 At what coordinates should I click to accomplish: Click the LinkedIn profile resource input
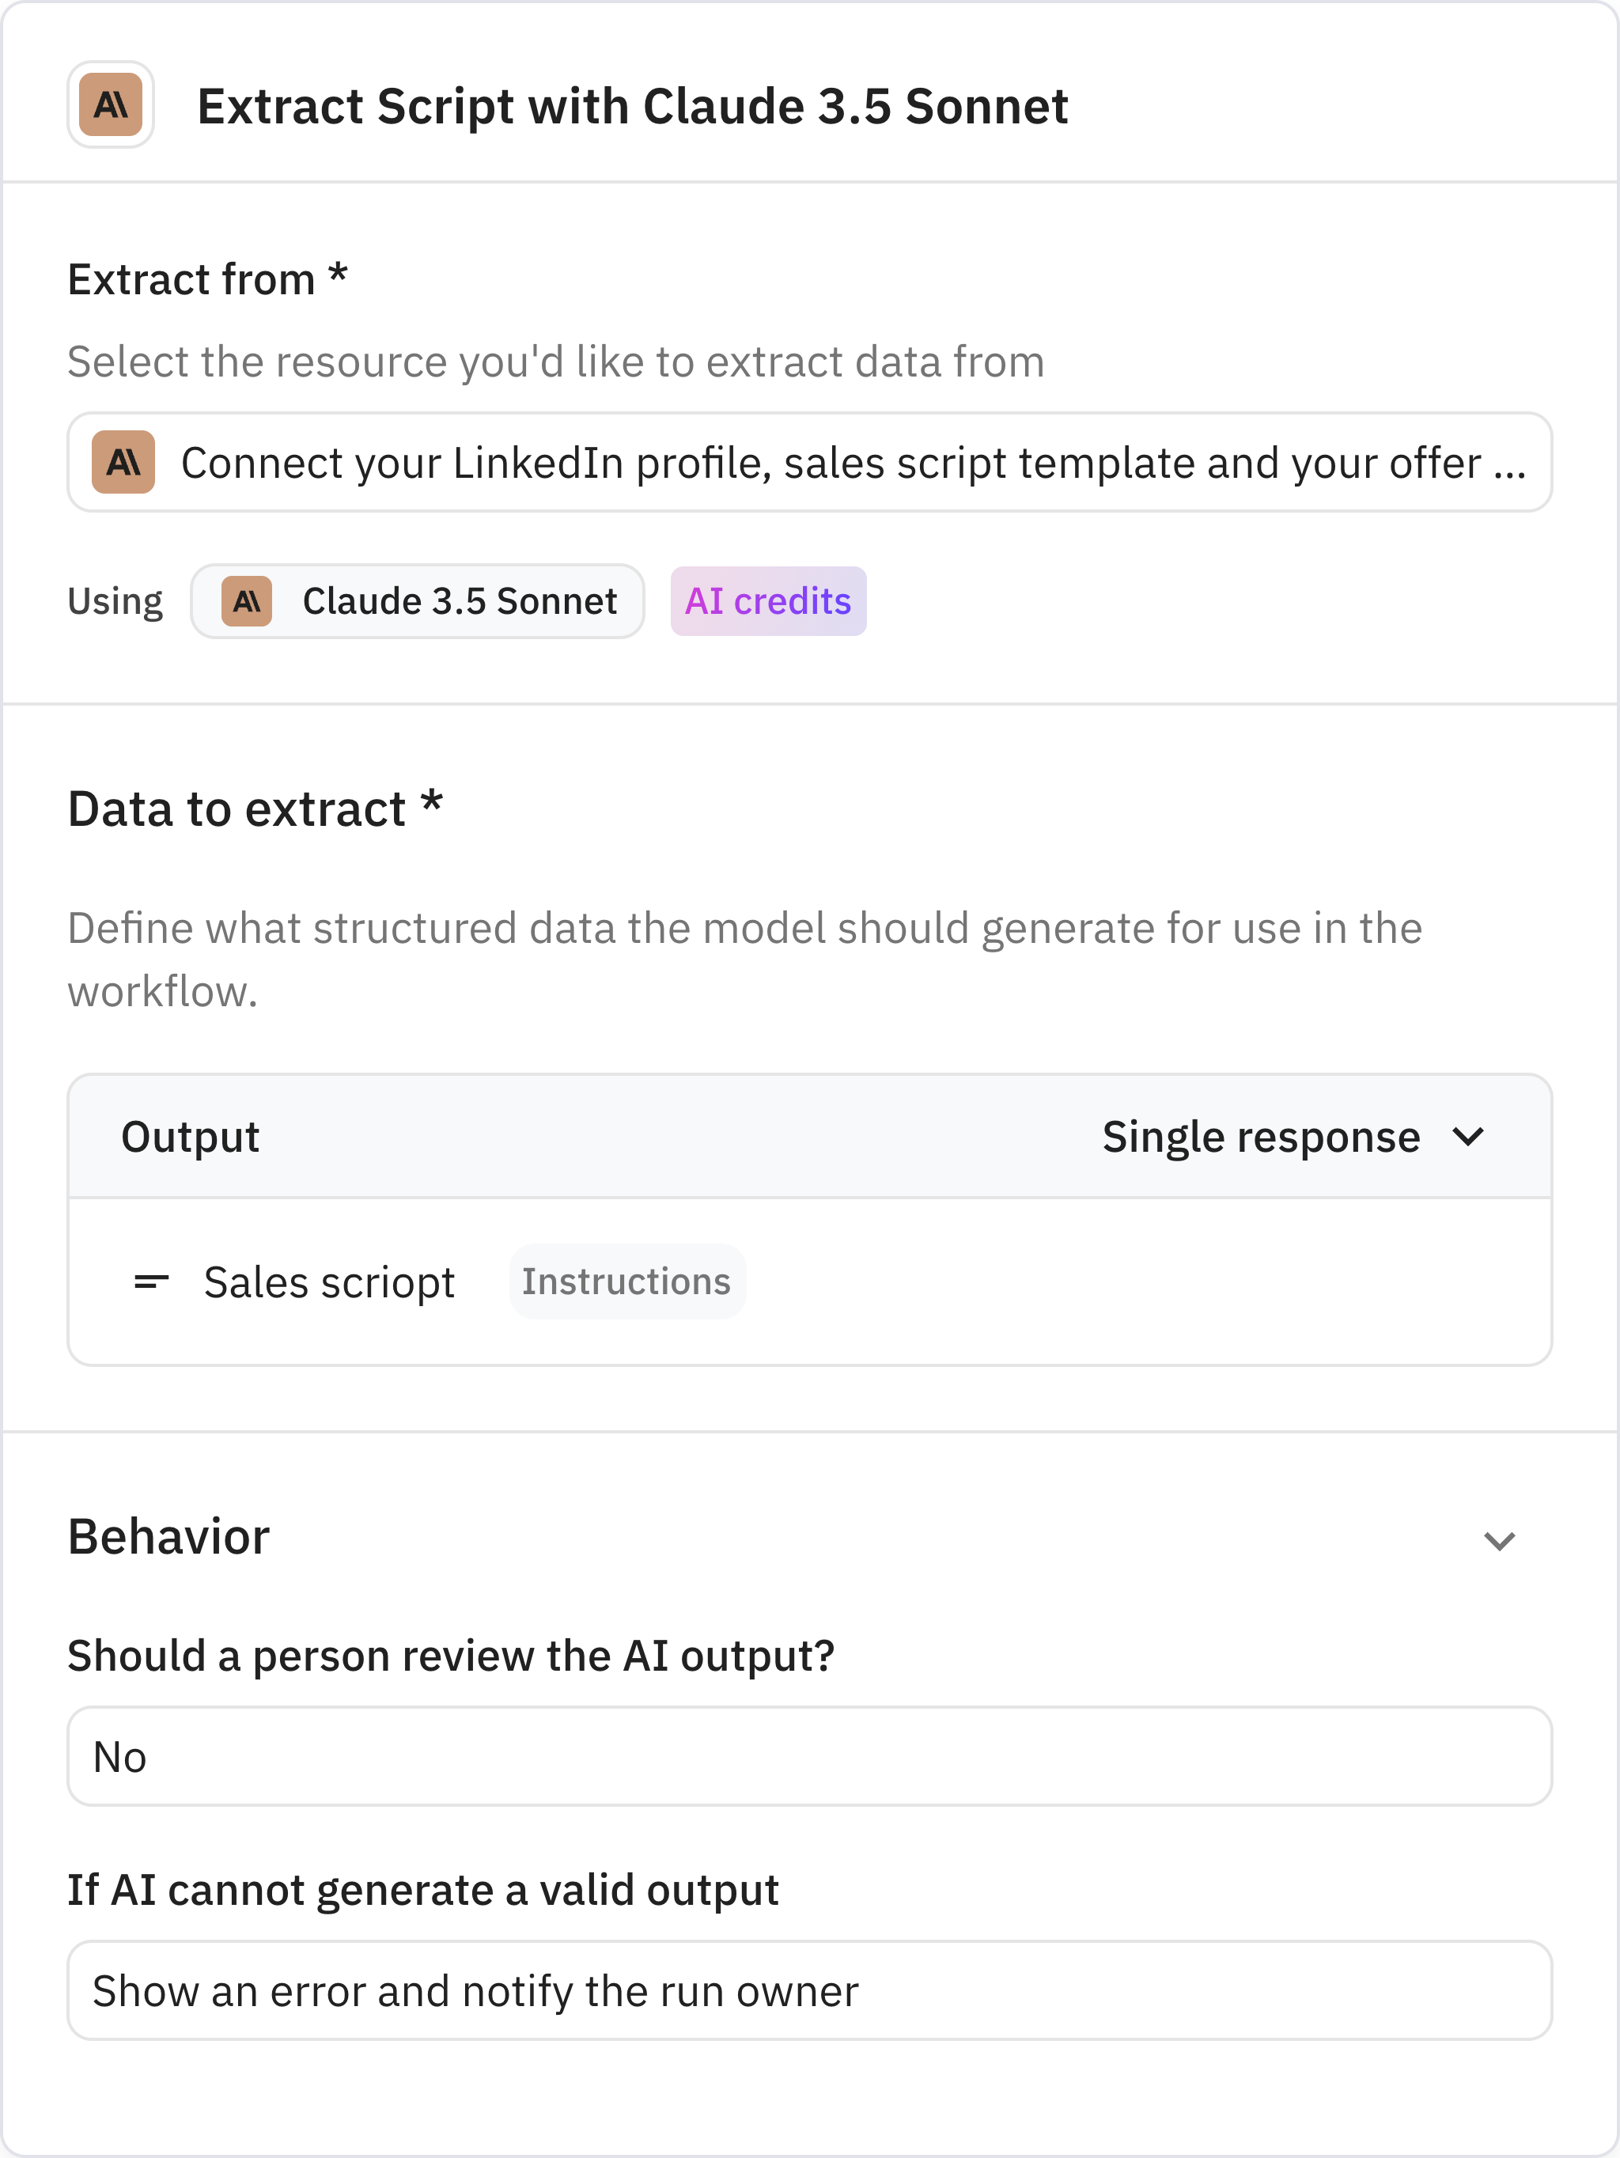[808, 463]
